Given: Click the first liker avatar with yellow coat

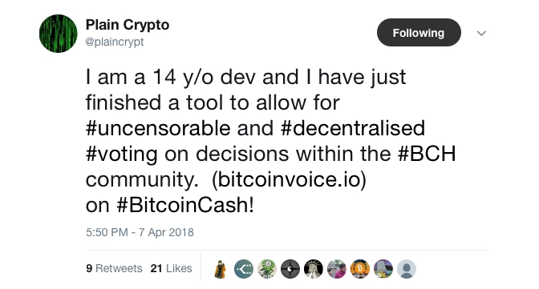Looking at the screenshot, I should pos(220,269).
